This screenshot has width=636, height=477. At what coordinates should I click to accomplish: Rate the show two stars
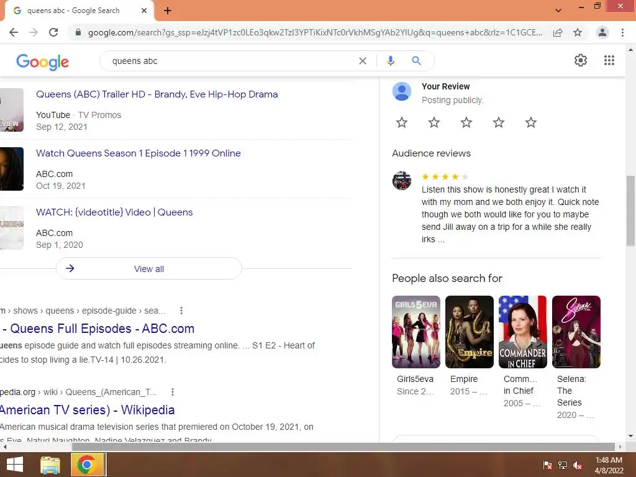click(434, 122)
